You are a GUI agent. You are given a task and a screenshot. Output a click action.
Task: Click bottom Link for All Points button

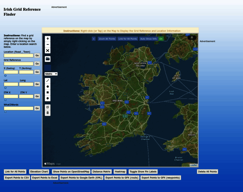(15, 172)
